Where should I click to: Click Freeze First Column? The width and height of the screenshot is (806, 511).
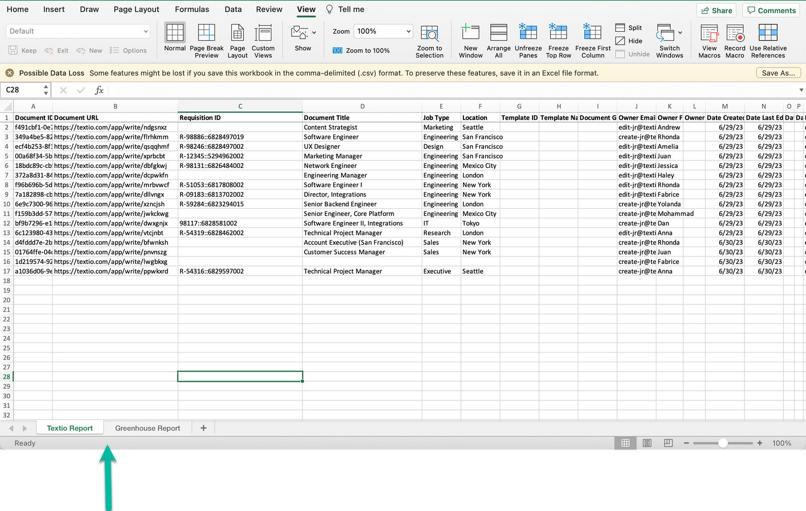click(593, 41)
